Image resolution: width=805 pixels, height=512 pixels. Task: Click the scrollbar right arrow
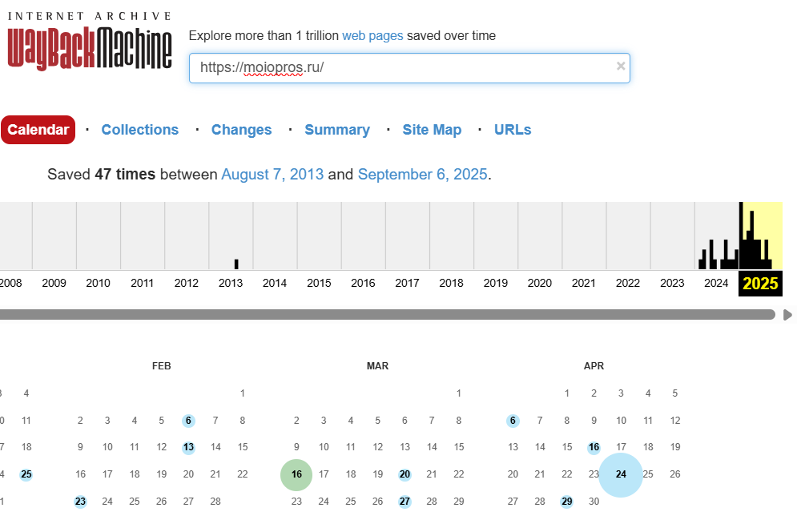(787, 315)
